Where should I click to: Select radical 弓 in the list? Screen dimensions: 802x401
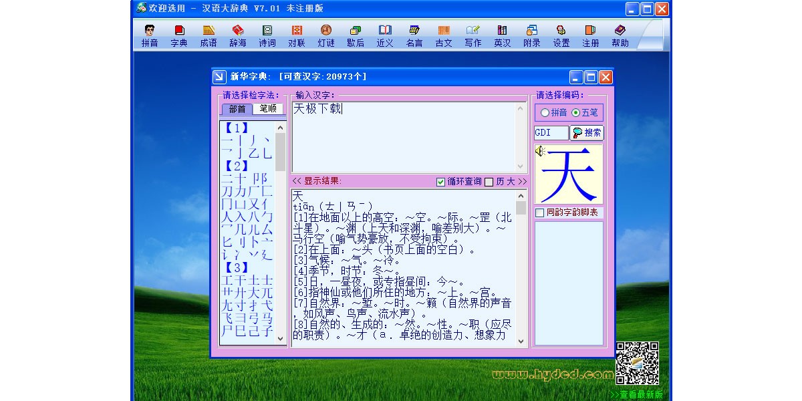(254, 318)
